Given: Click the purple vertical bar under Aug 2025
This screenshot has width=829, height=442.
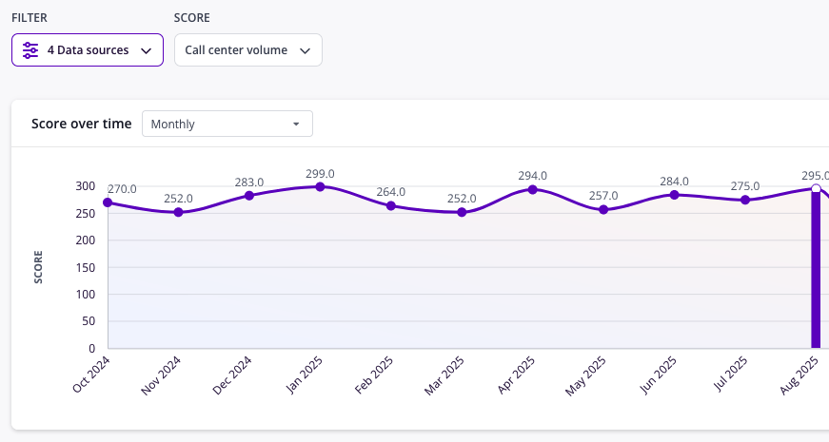Looking at the screenshot, I should coord(817,270).
